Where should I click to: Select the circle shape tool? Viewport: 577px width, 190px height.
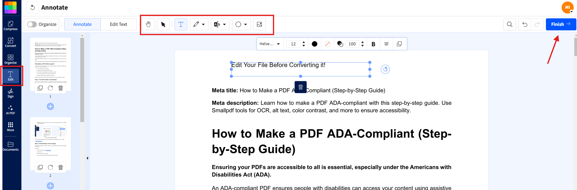tap(238, 24)
